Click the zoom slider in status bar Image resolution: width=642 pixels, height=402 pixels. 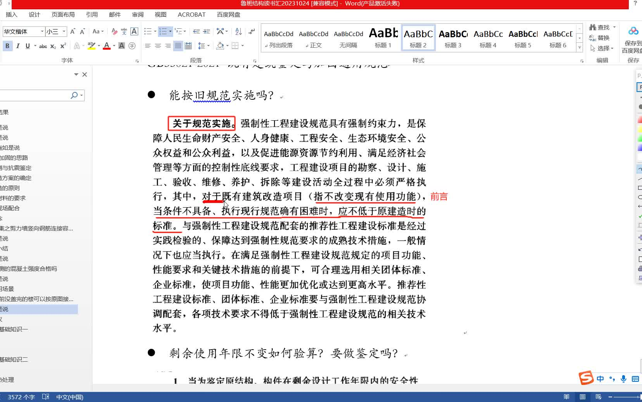click(626, 397)
